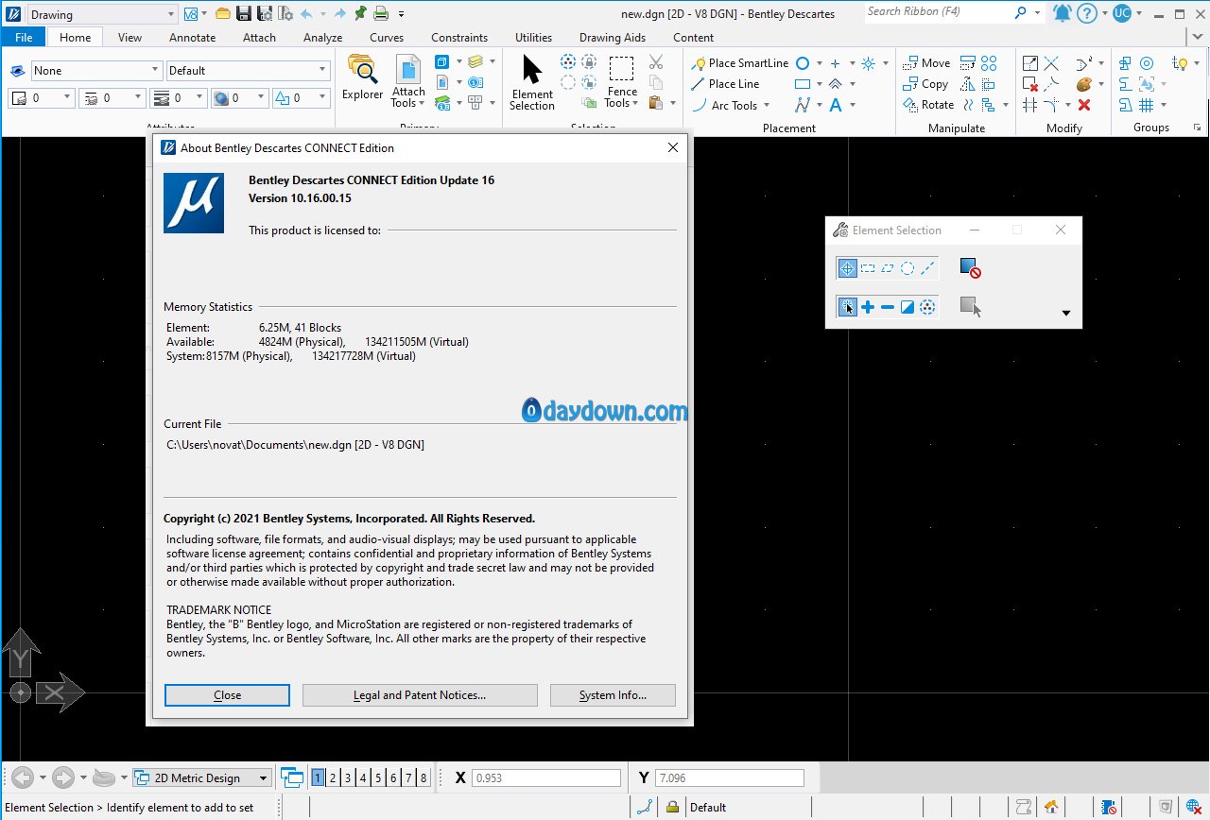Click the Place Block rectangle icon
The height and width of the screenshot is (820, 1210).
click(x=803, y=84)
